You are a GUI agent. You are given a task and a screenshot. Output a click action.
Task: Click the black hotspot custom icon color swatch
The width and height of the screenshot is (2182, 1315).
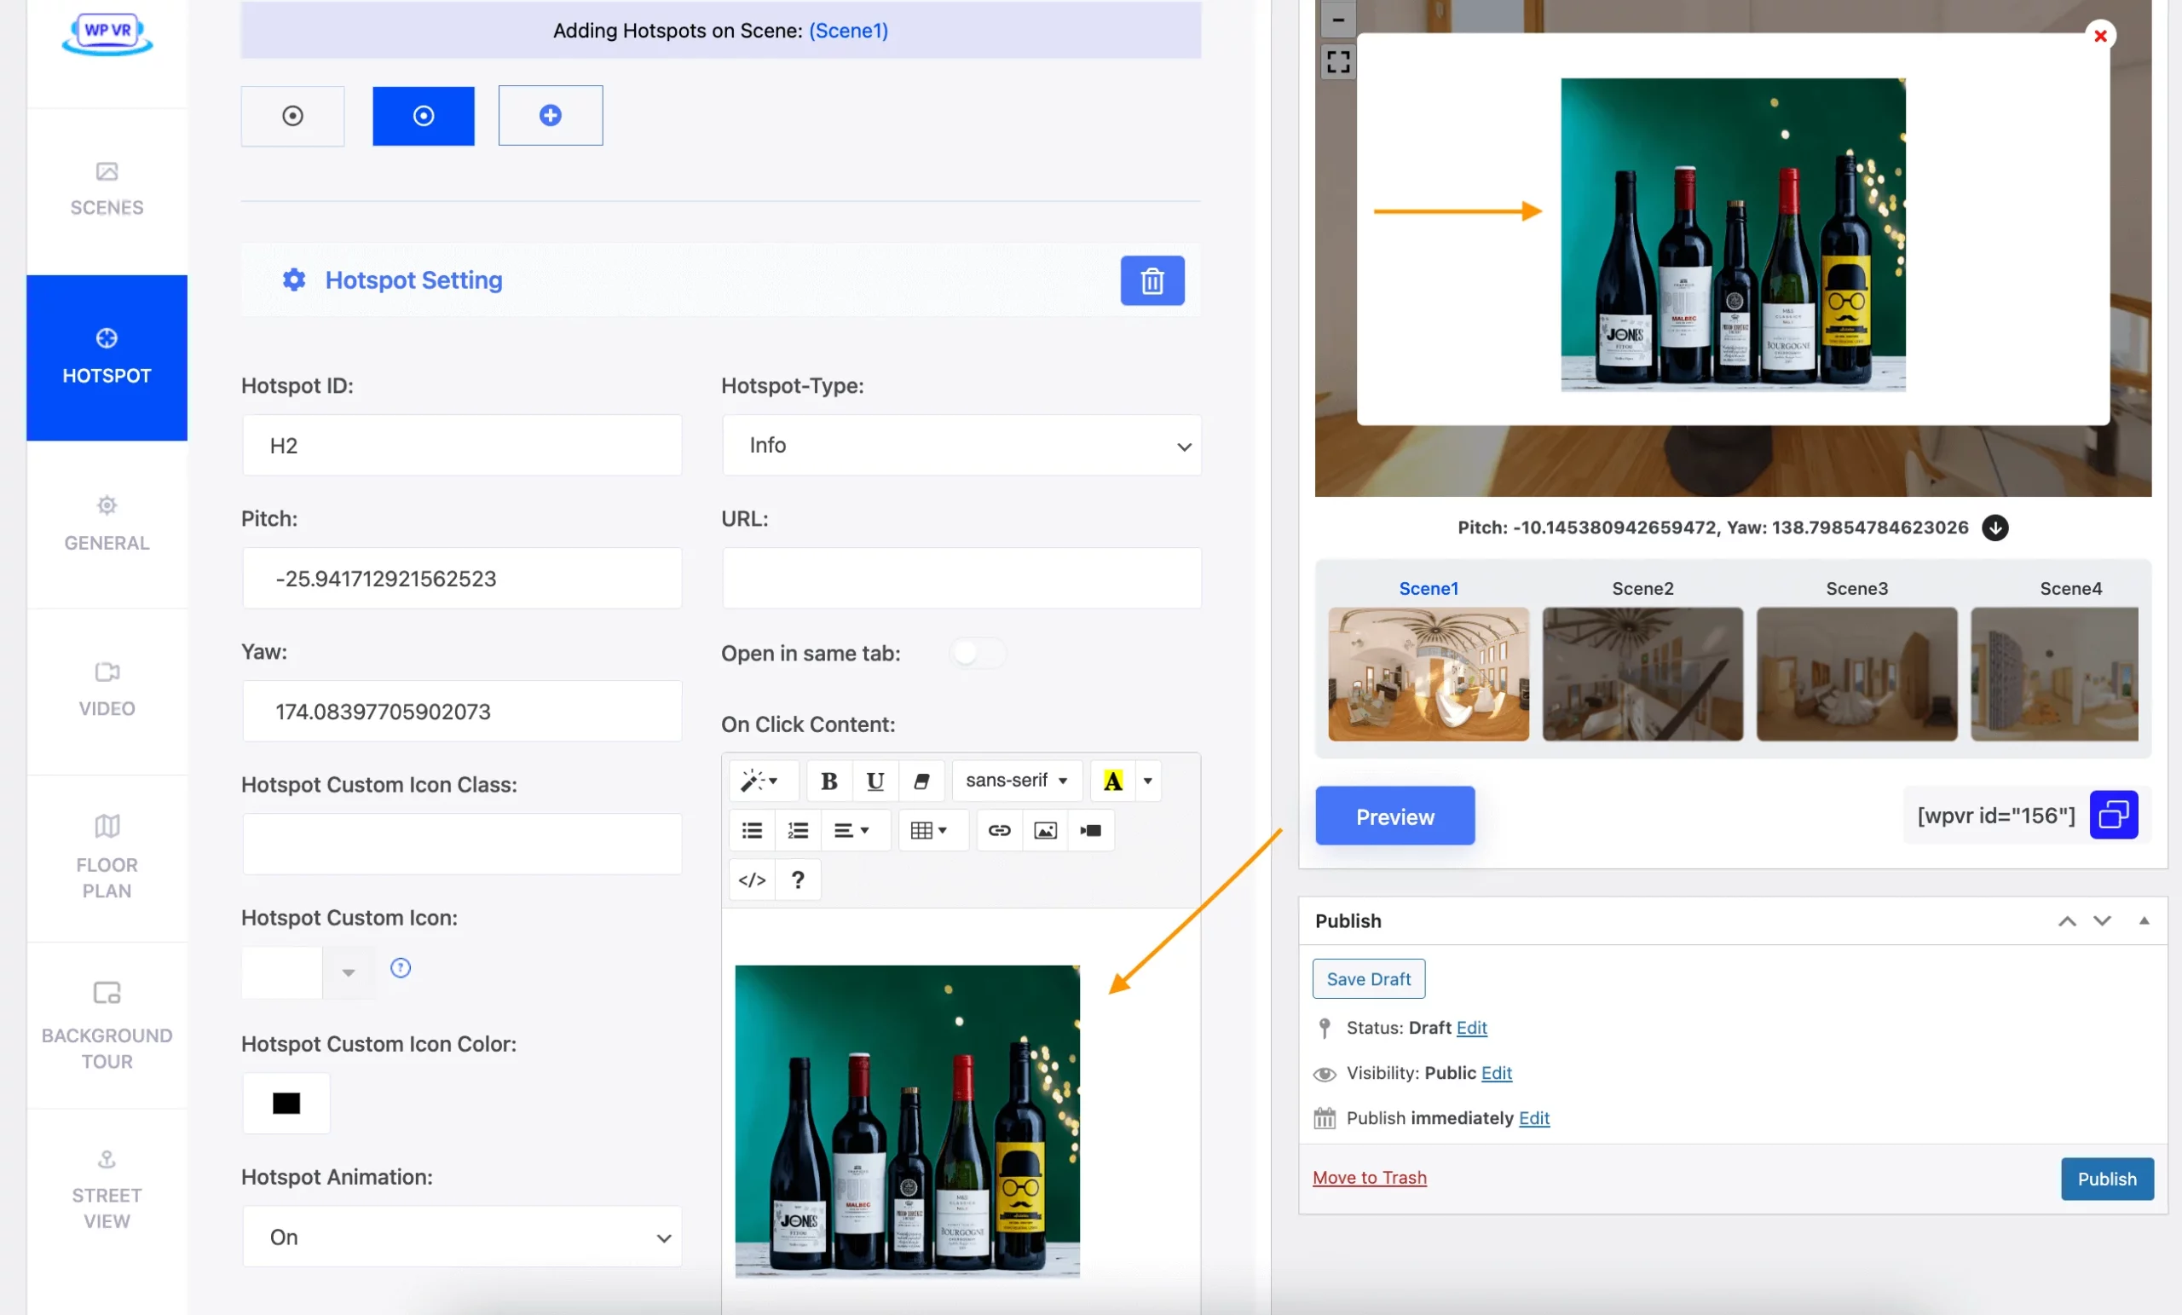tap(286, 1103)
